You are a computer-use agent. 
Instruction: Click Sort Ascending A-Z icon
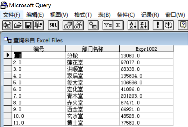coord(133,25)
